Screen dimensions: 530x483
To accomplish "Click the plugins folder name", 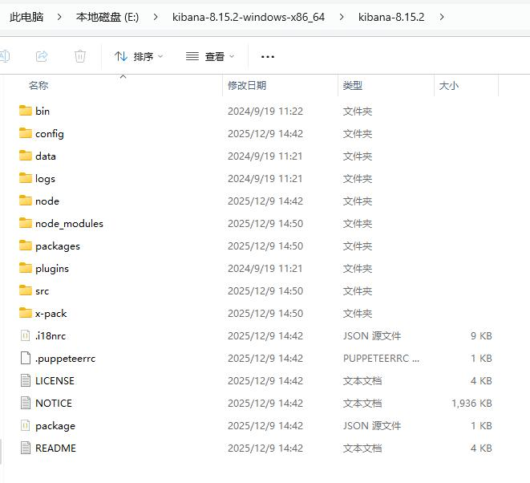I will point(51,269).
